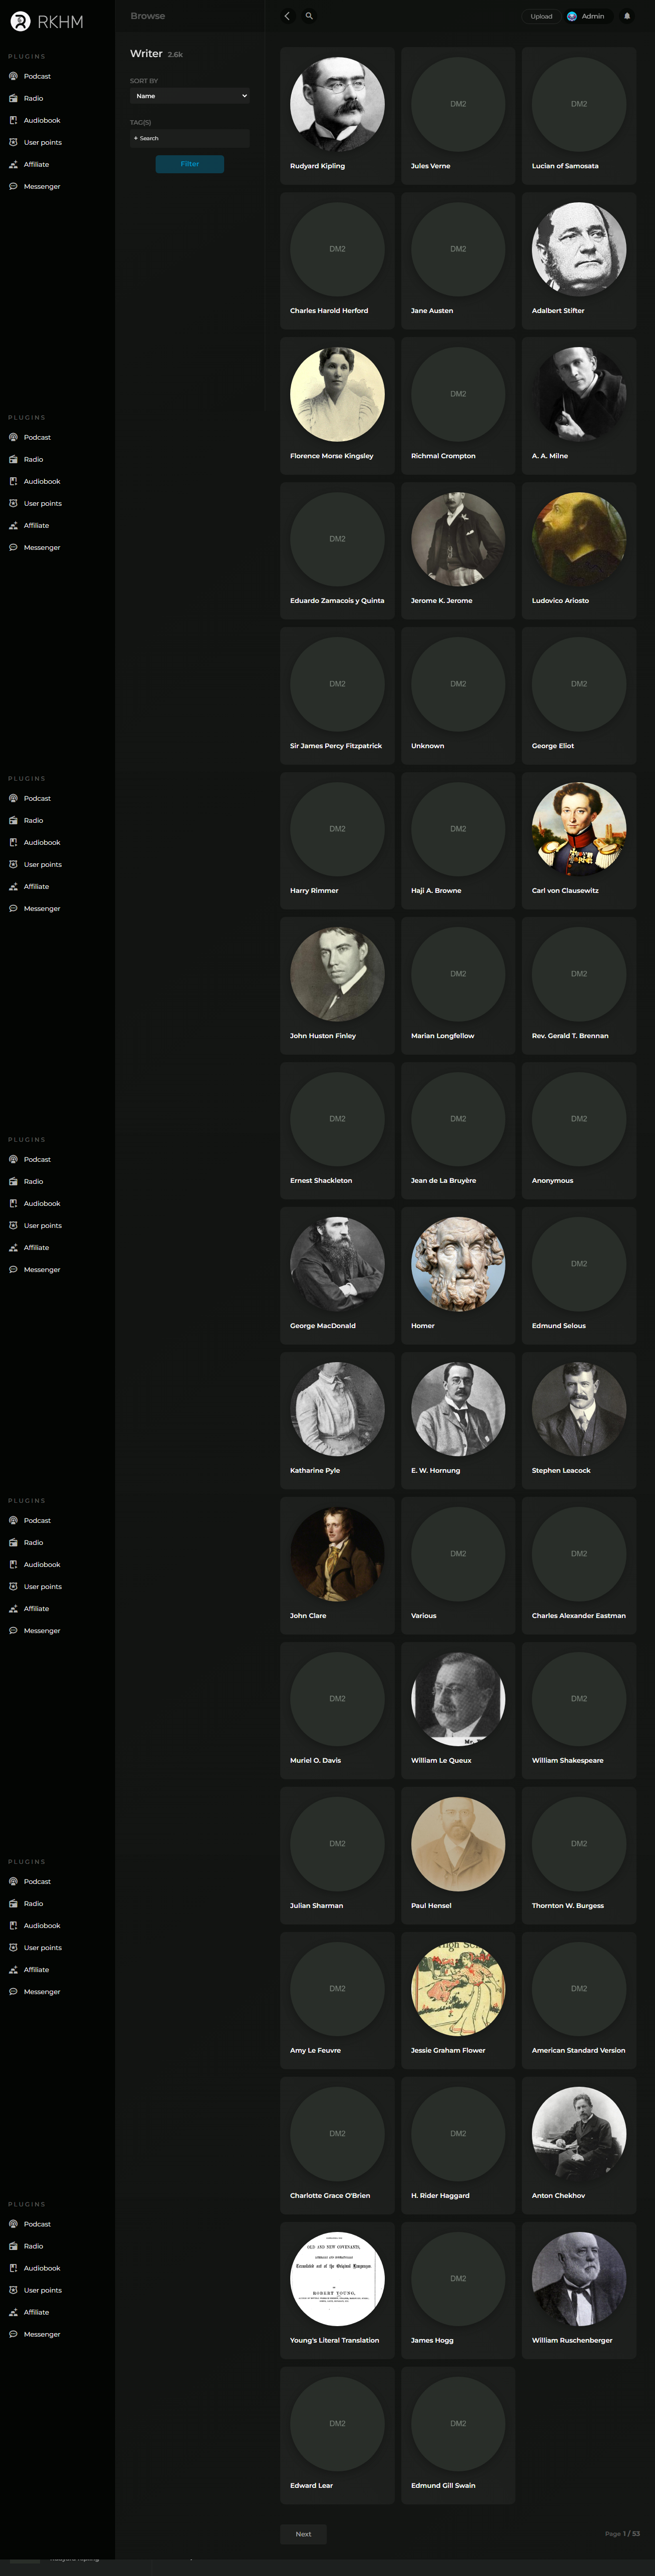Apply filters with the Filter button
This screenshot has width=655, height=2576.
click(190, 164)
